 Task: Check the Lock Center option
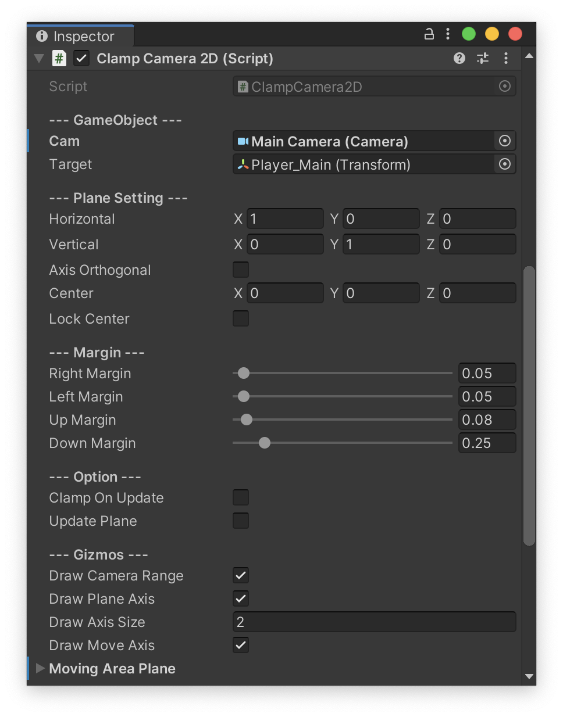point(241,318)
